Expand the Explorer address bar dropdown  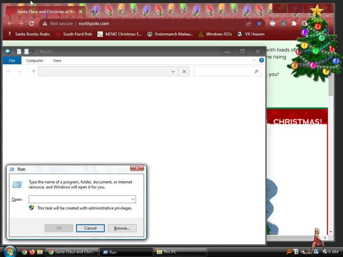pos(173,72)
